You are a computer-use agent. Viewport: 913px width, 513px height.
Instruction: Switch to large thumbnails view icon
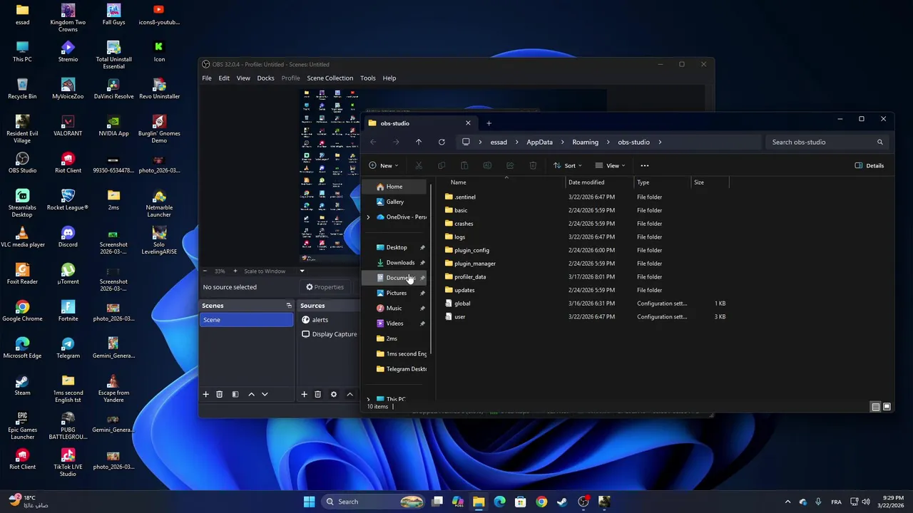(887, 407)
